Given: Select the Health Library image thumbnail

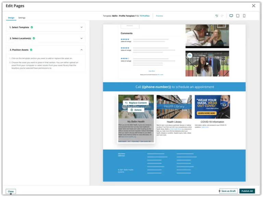Looking at the screenshot, I should [x=174, y=107].
